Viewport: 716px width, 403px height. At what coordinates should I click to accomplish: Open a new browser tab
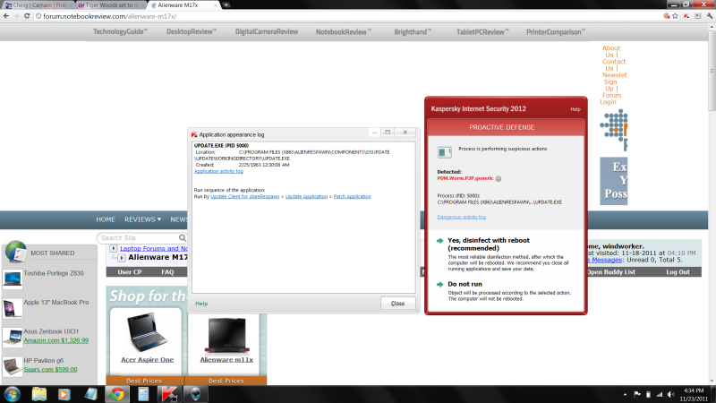point(226,5)
